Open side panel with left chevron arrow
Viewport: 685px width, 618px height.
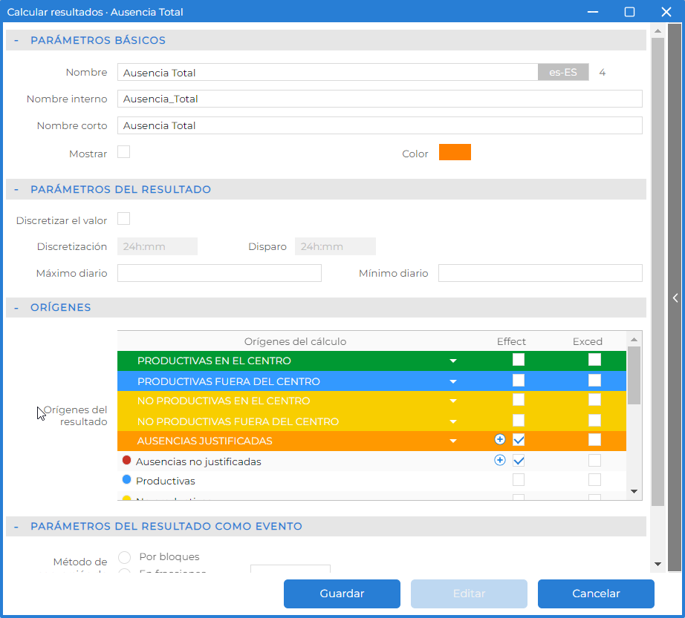(675, 298)
